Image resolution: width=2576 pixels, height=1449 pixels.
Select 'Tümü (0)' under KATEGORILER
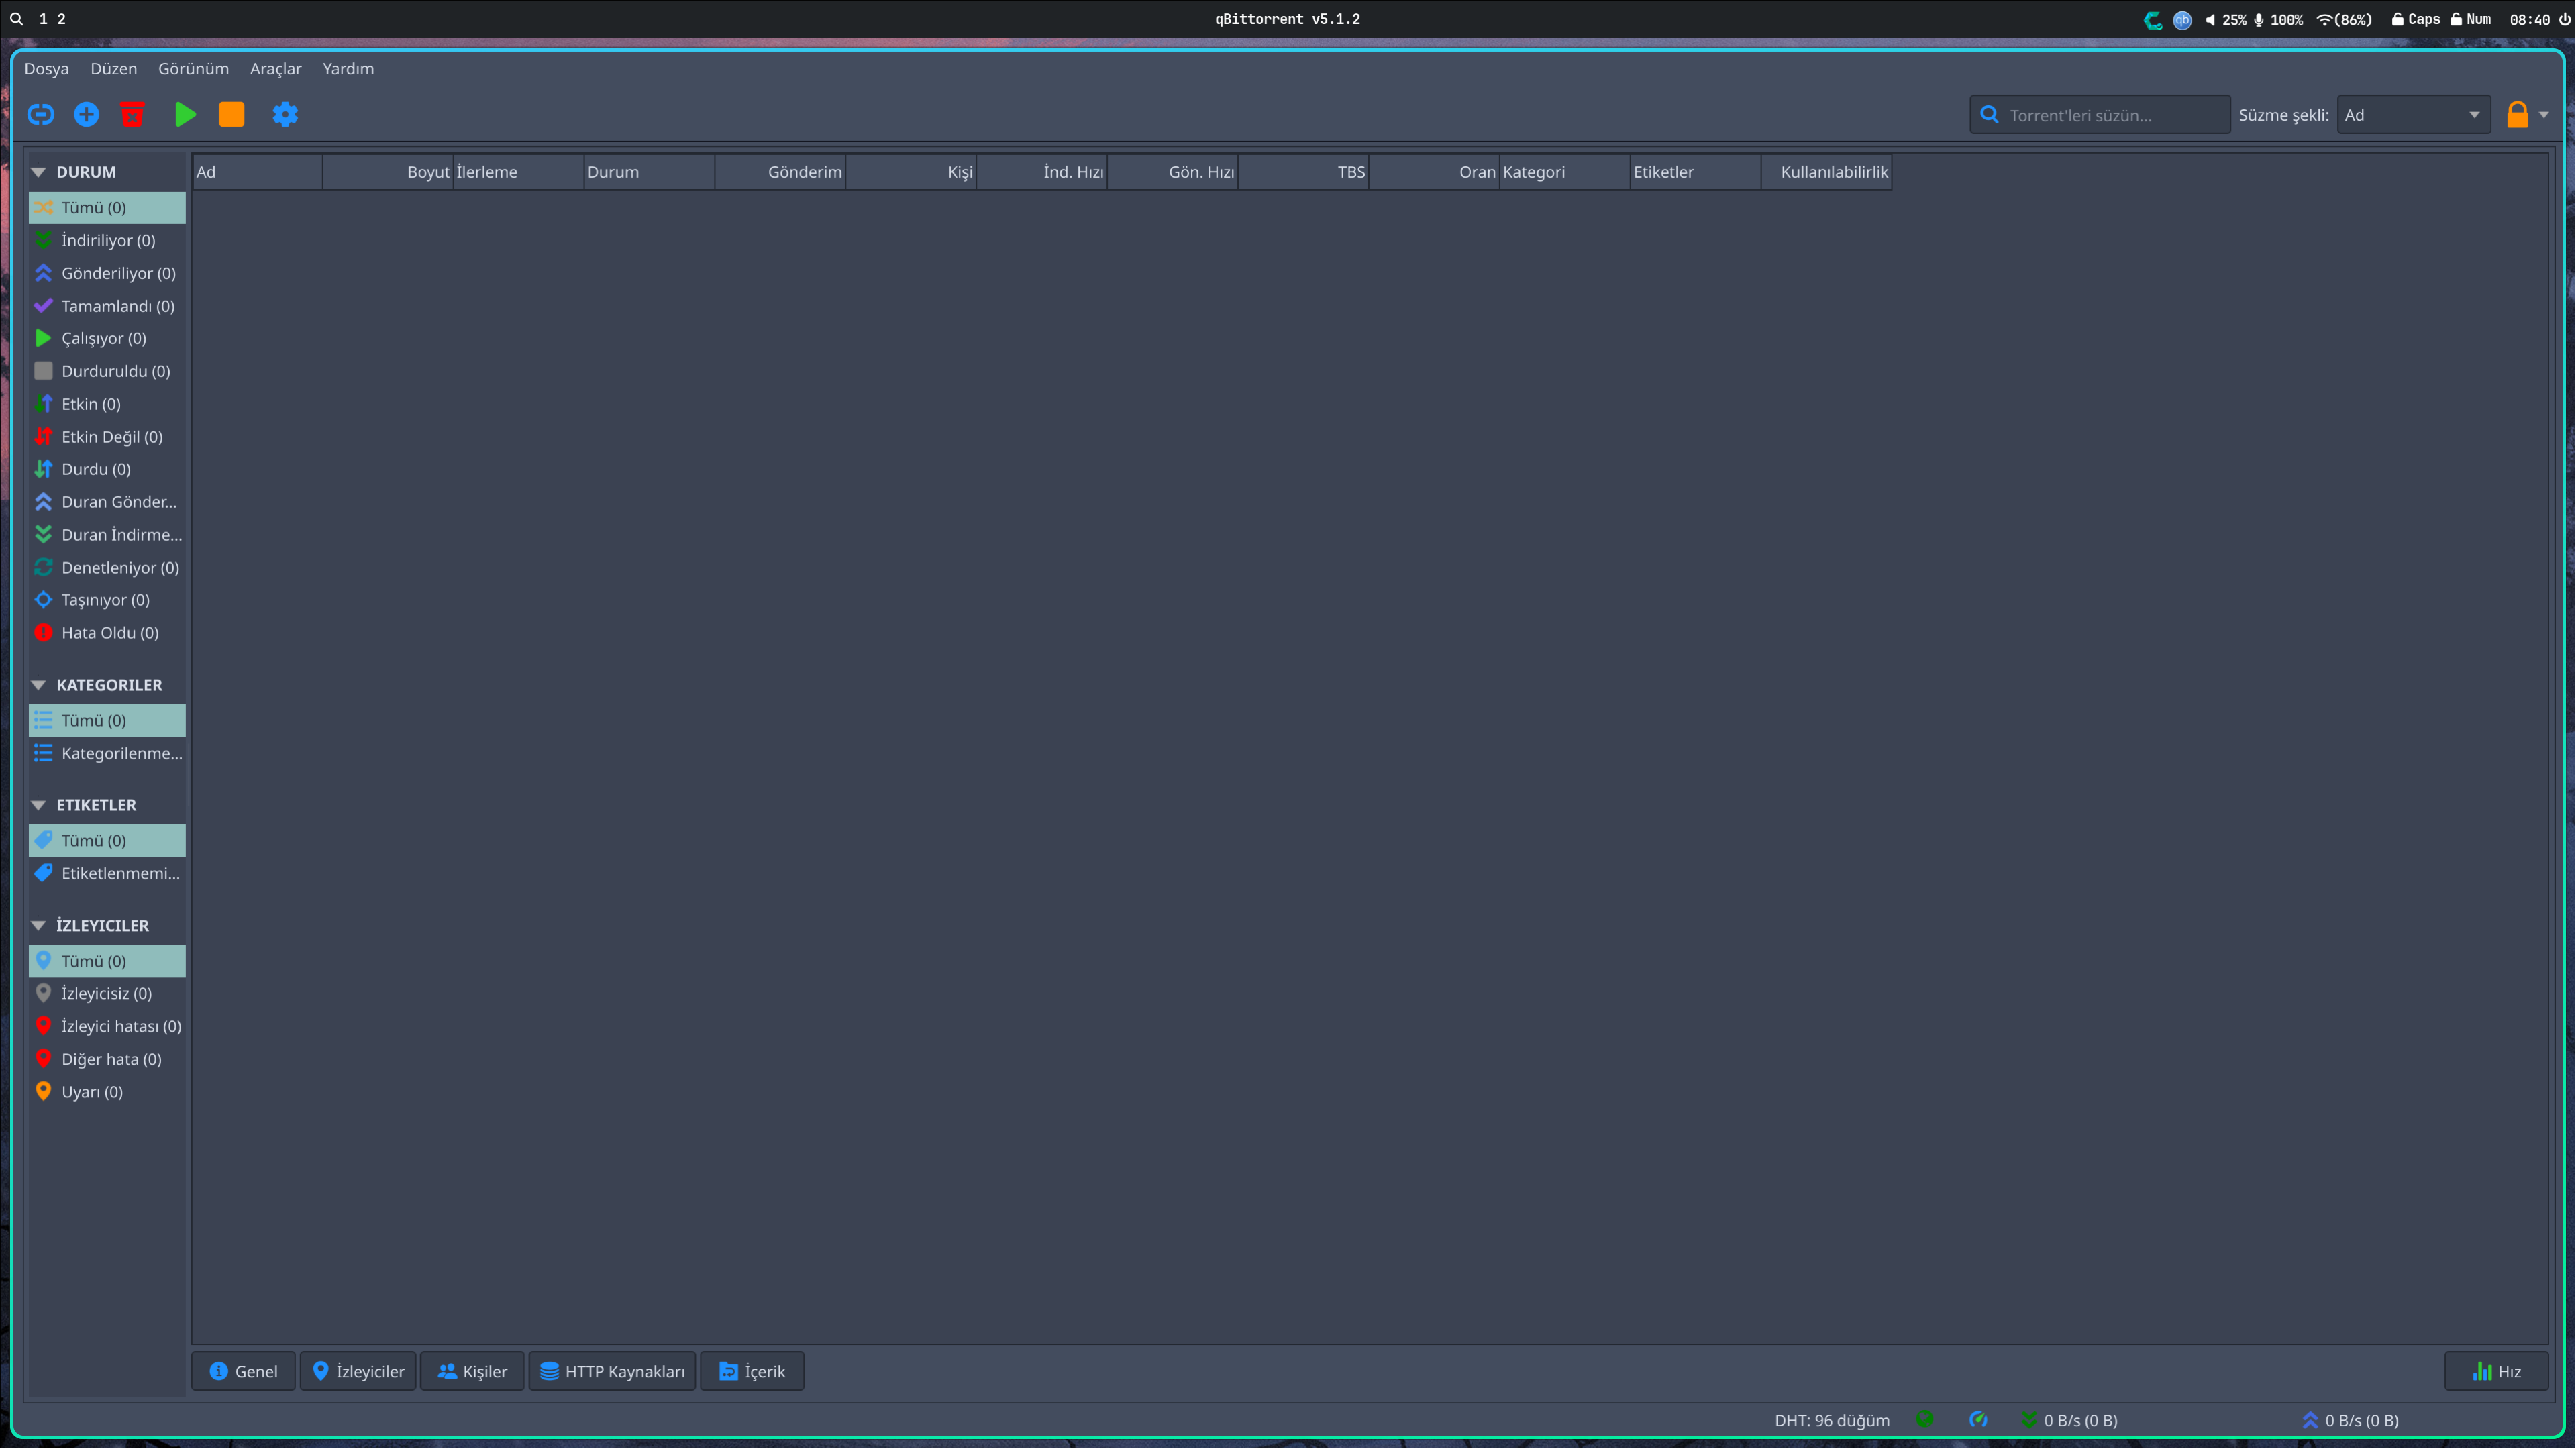(107, 721)
